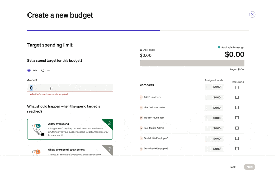275x177 pixels.
Task: Edit assigned funds for chattestthree testvc
Action: [x=214, y=108]
